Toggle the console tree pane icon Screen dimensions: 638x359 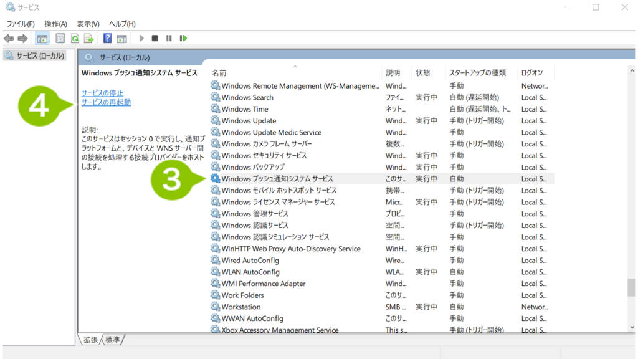pos(42,38)
